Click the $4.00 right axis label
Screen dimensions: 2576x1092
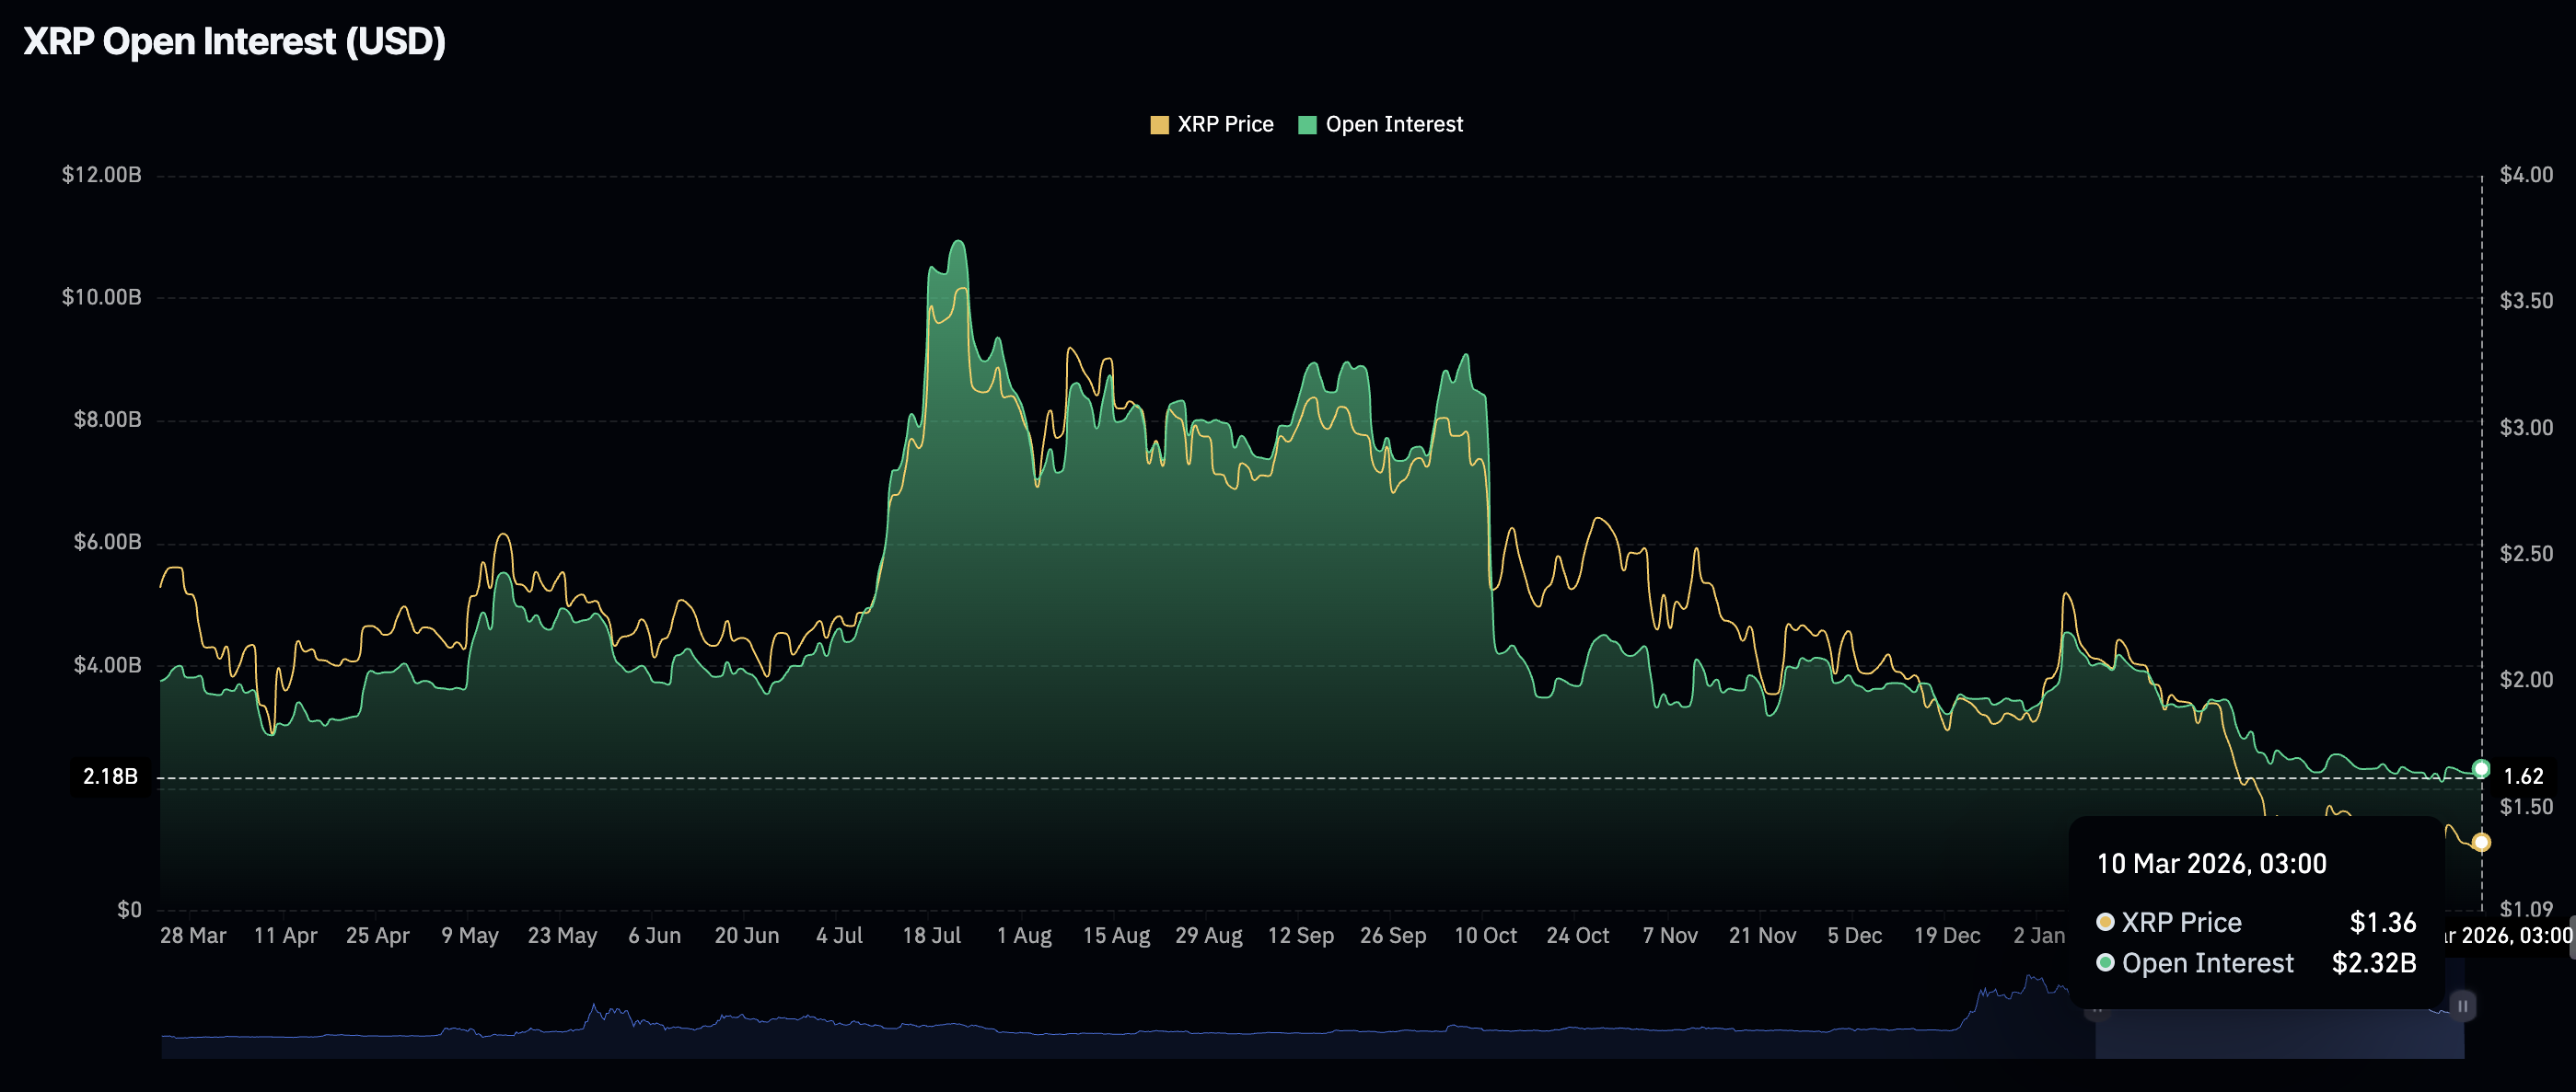coord(2526,175)
